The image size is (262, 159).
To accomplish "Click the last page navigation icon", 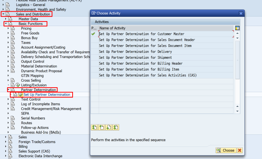I will pyautogui.click(x=116, y=127).
